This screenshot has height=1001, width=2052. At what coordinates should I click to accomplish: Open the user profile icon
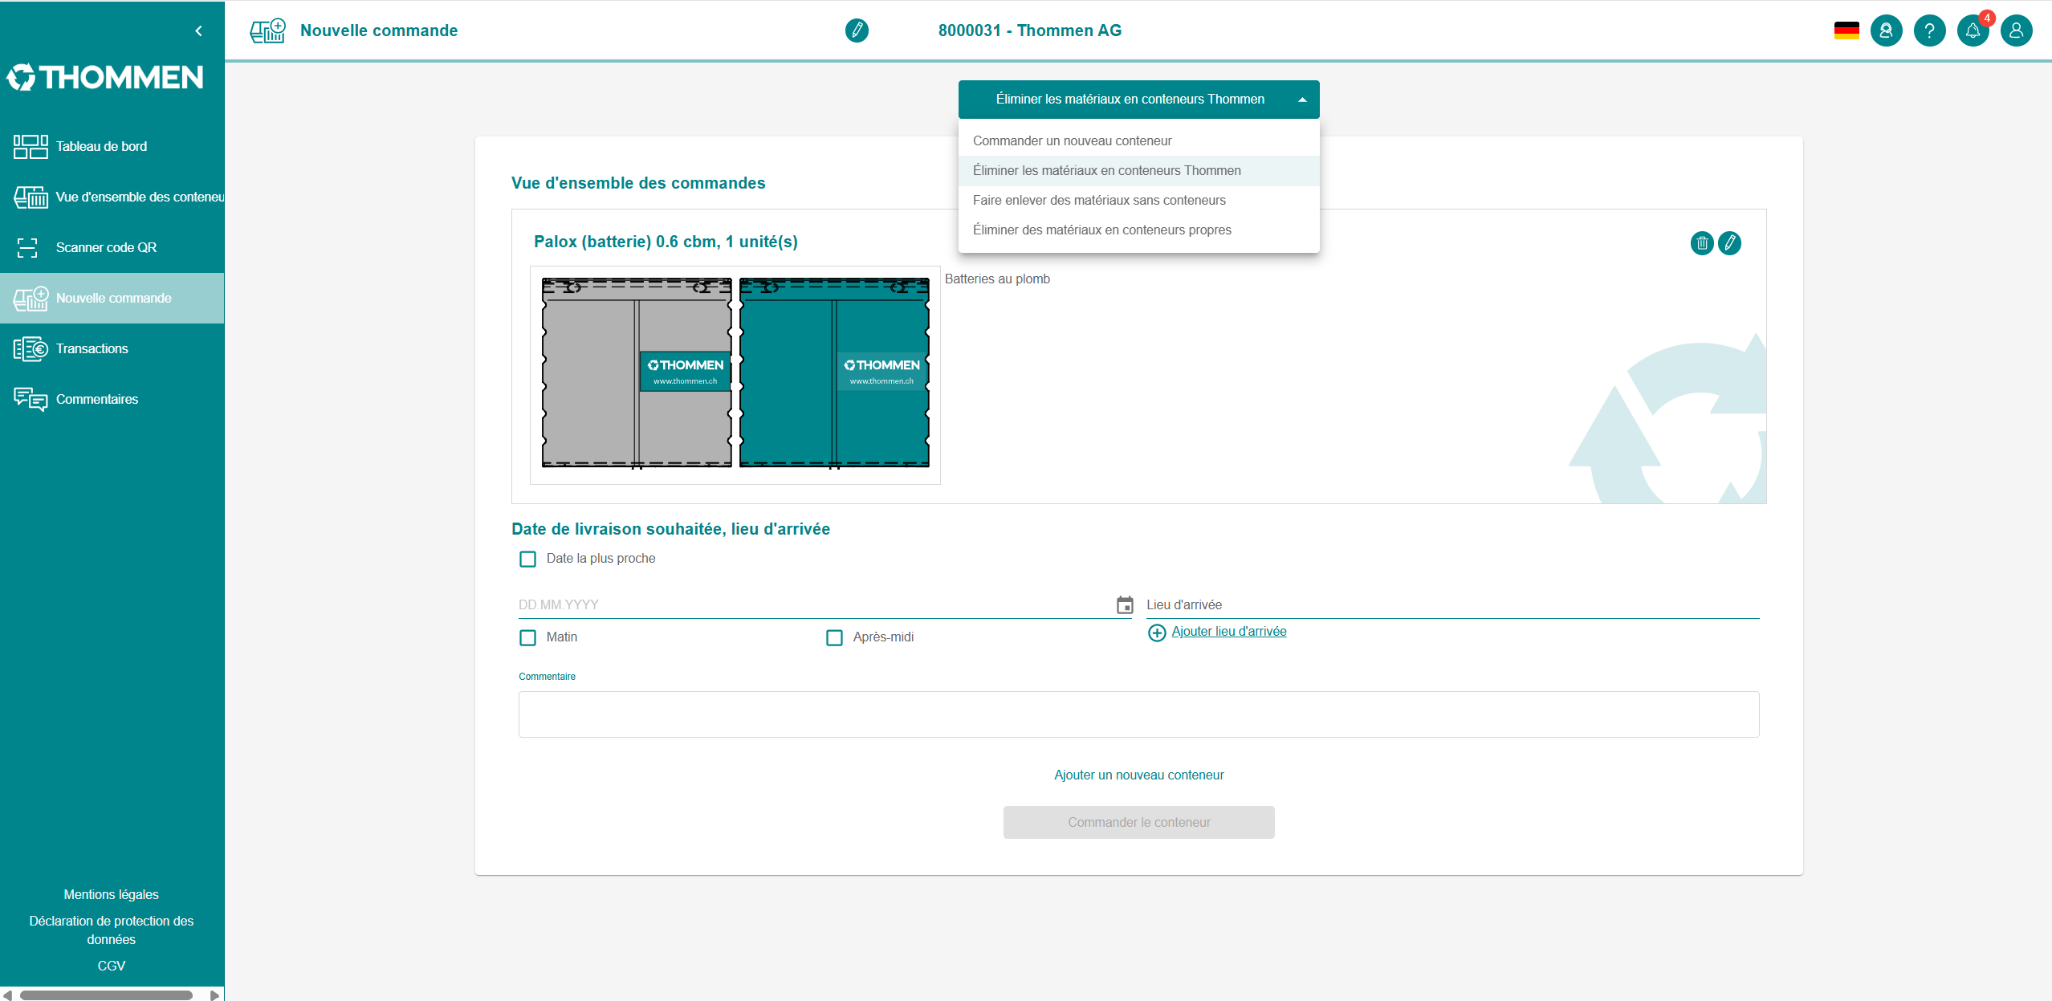(x=2016, y=31)
